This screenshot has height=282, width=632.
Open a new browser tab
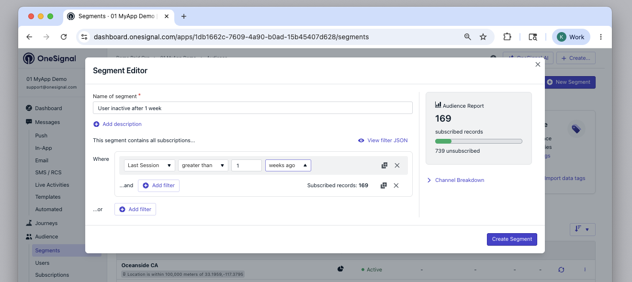[x=183, y=16]
